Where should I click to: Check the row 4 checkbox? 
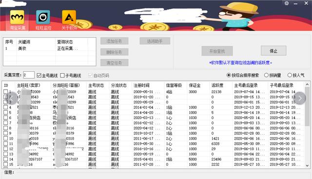pos(5,107)
